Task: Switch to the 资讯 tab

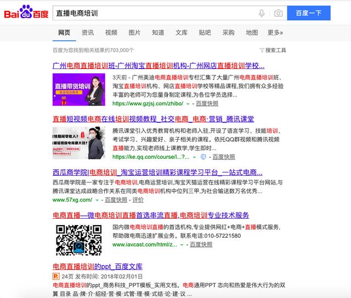Action: 88,33
